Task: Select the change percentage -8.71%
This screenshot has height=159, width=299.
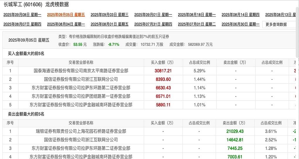Action: click(x=114, y=45)
